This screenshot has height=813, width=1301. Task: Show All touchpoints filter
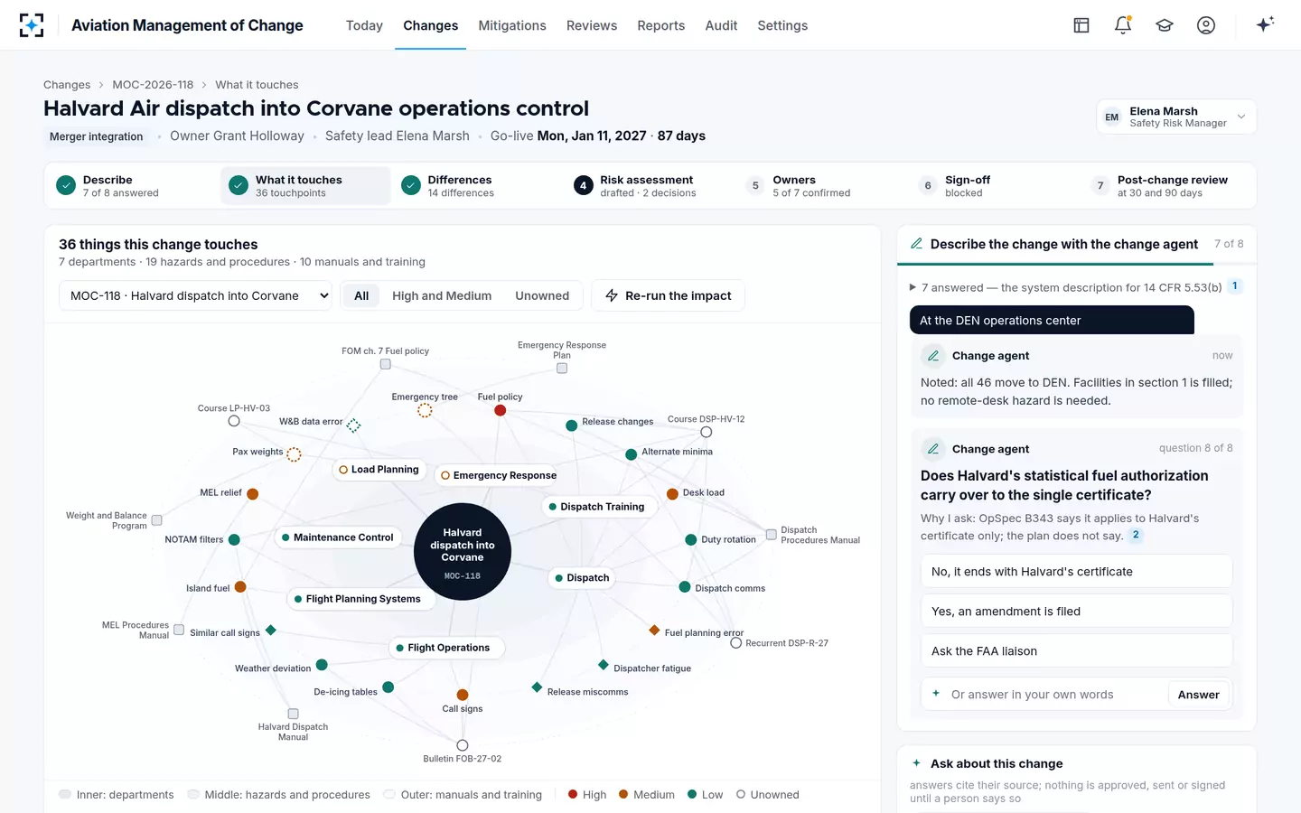pos(361,295)
